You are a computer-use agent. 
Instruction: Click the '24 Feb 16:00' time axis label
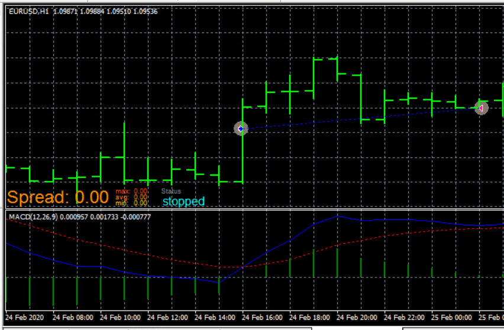coord(262,318)
